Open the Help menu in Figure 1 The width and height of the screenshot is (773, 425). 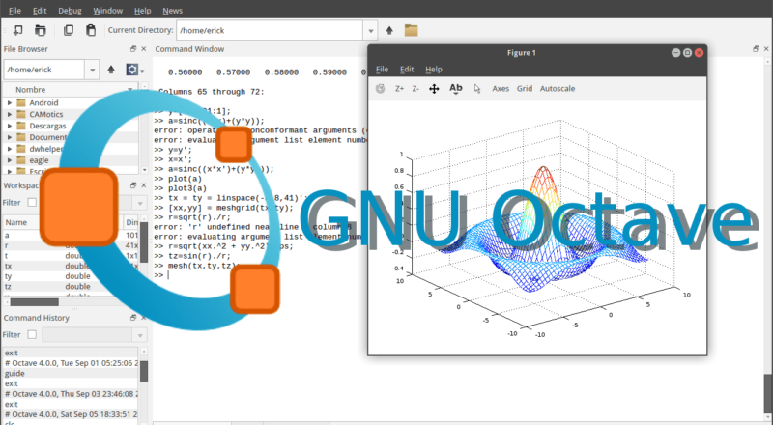pos(434,69)
